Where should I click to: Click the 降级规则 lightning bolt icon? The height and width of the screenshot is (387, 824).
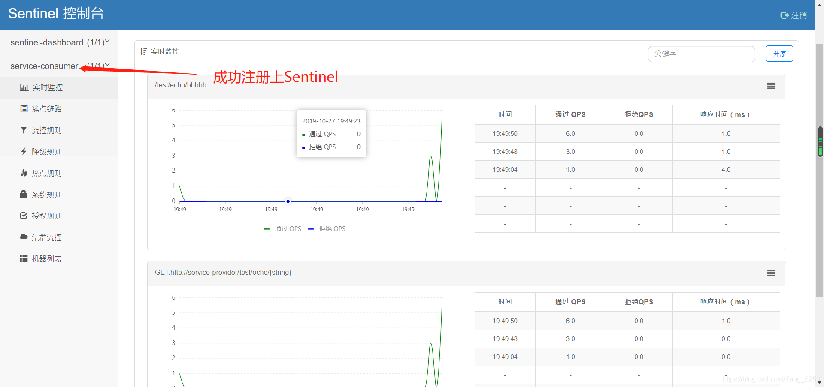coord(24,151)
